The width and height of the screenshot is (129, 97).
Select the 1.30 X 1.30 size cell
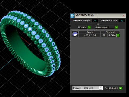click(89, 35)
